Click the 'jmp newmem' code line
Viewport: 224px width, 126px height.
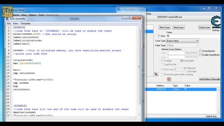point(21,83)
